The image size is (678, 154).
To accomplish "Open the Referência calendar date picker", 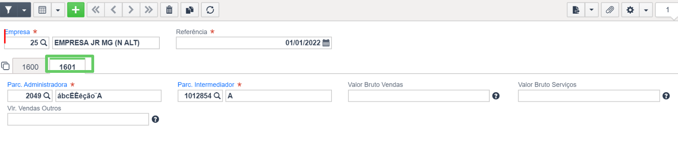I will coord(326,43).
